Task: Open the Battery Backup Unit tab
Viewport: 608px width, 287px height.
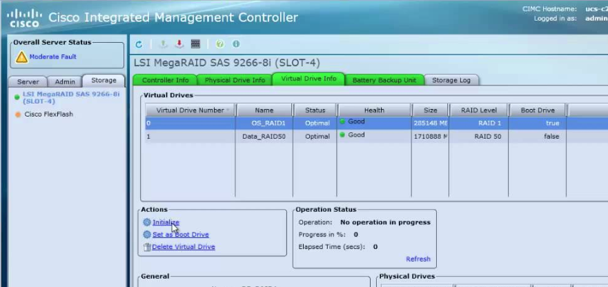Action: (384, 80)
